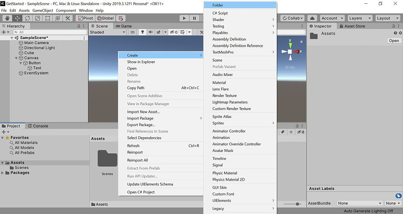Collapse the Favorites group in Project

click(x=2, y=138)
